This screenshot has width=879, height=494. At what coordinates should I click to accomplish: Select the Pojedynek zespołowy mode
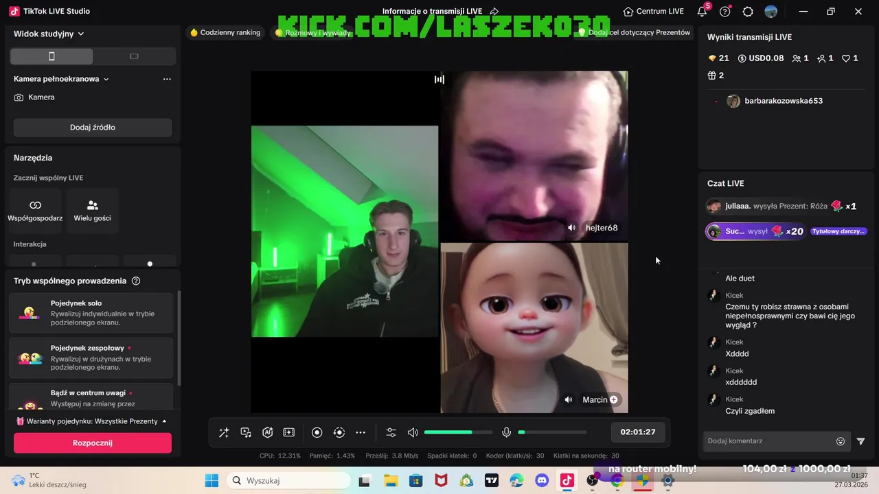91,357
